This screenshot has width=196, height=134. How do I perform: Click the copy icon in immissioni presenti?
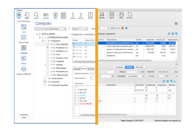pos(177,34)
